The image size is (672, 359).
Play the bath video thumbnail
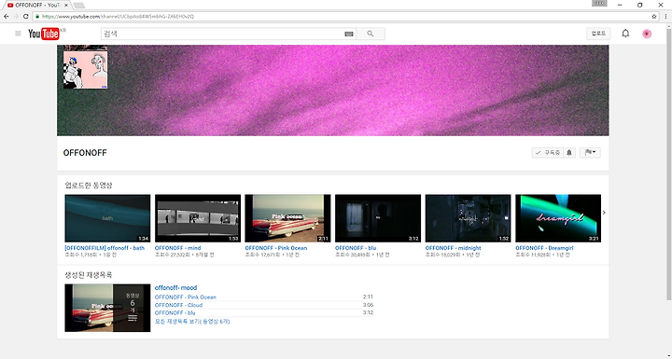tap(107, 218)
